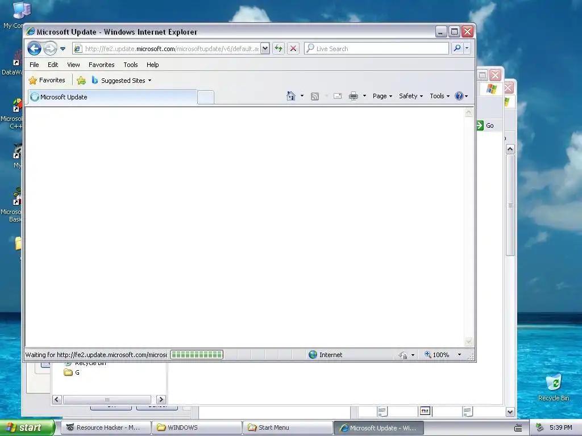
Task: Click the tree horizontal scrollbar right arrow
Action: click(161, 399)
